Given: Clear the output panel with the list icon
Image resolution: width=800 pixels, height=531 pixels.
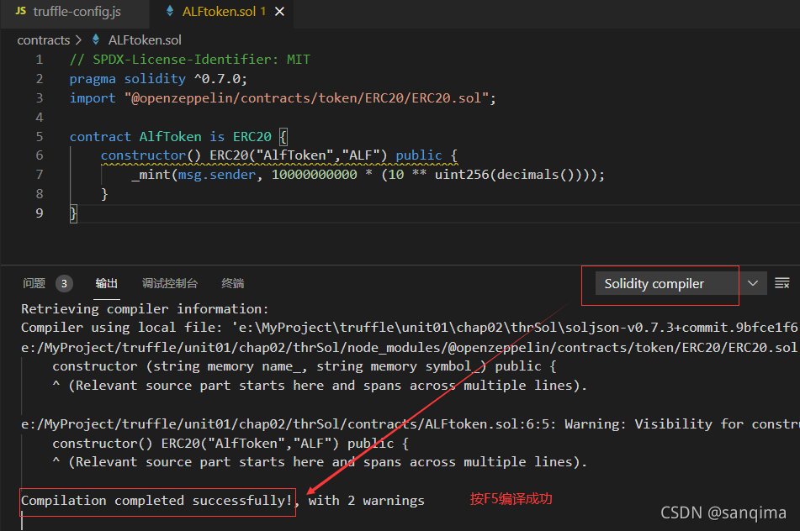Looking at the screenshot, I should [781, 283].
